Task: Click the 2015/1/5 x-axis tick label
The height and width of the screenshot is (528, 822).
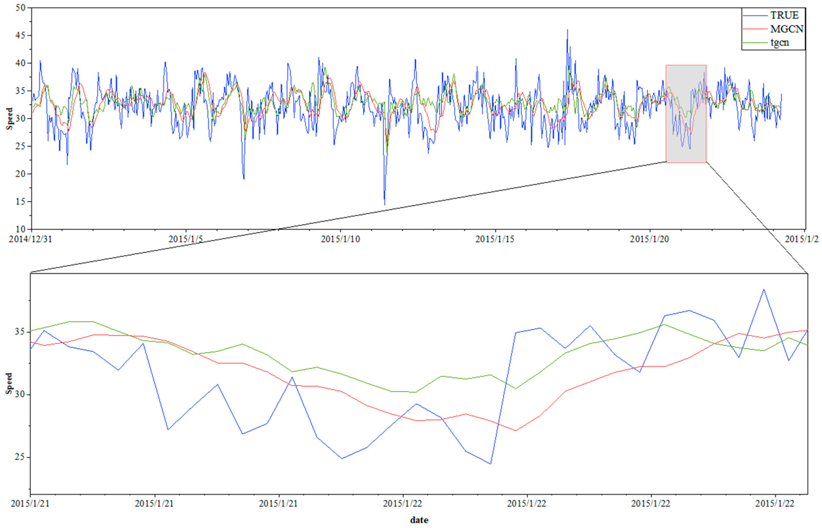Action: coord(186,239)
